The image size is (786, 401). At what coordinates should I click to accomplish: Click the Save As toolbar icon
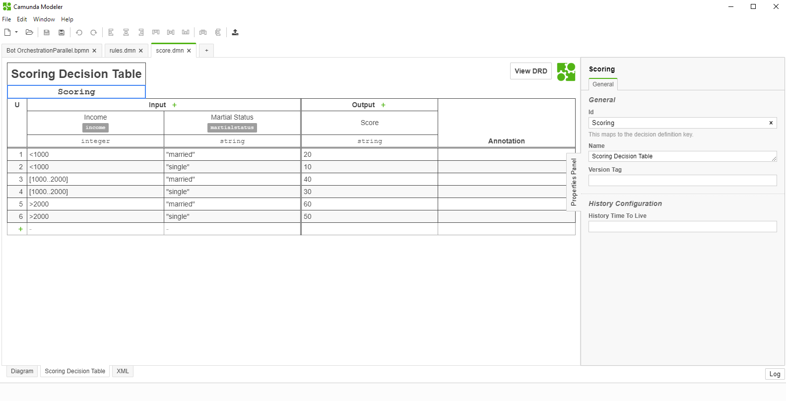(x=62, y=32)
